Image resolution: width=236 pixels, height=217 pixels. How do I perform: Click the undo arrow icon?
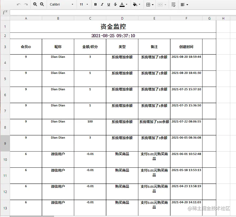tap(19, 4)
